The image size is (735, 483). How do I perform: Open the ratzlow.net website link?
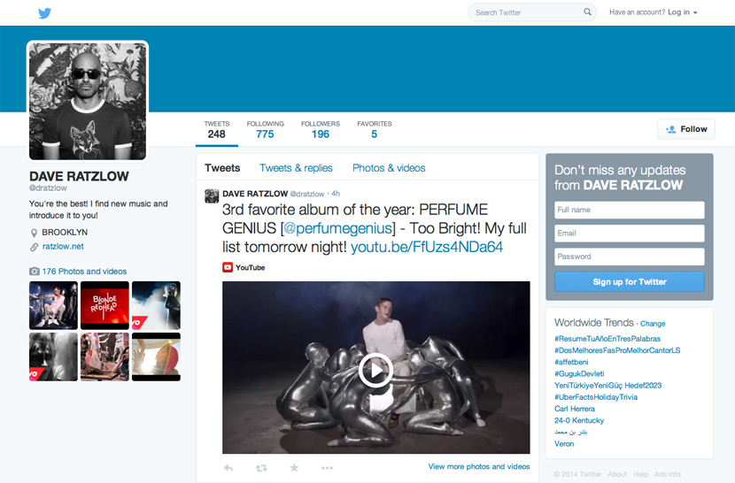coord(63,247)
